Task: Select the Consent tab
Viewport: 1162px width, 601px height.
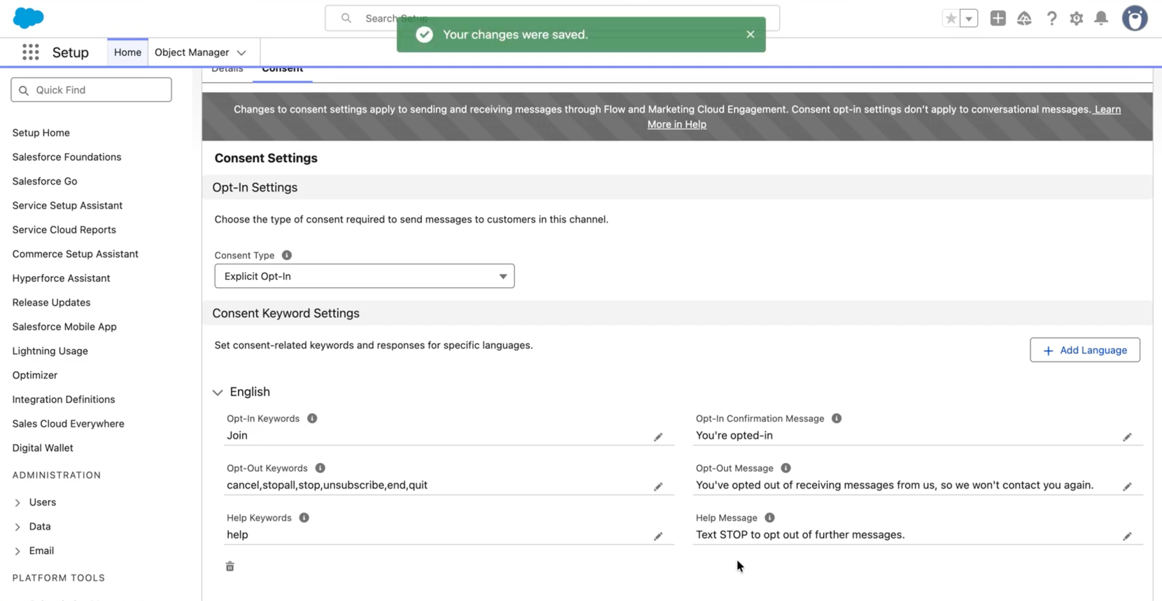Action: point(282,70)
